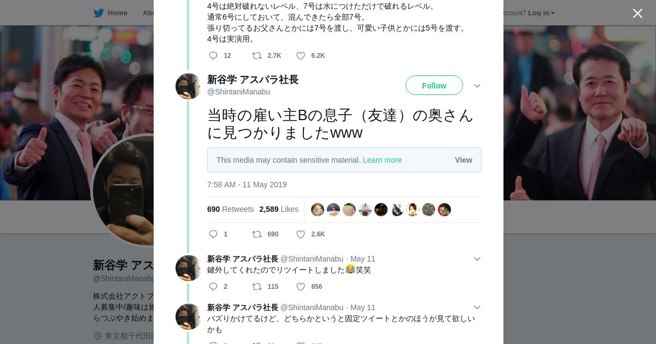Open the options chevron on the first reply
Screen dimensions: 656x344
(x=477, y=259)
